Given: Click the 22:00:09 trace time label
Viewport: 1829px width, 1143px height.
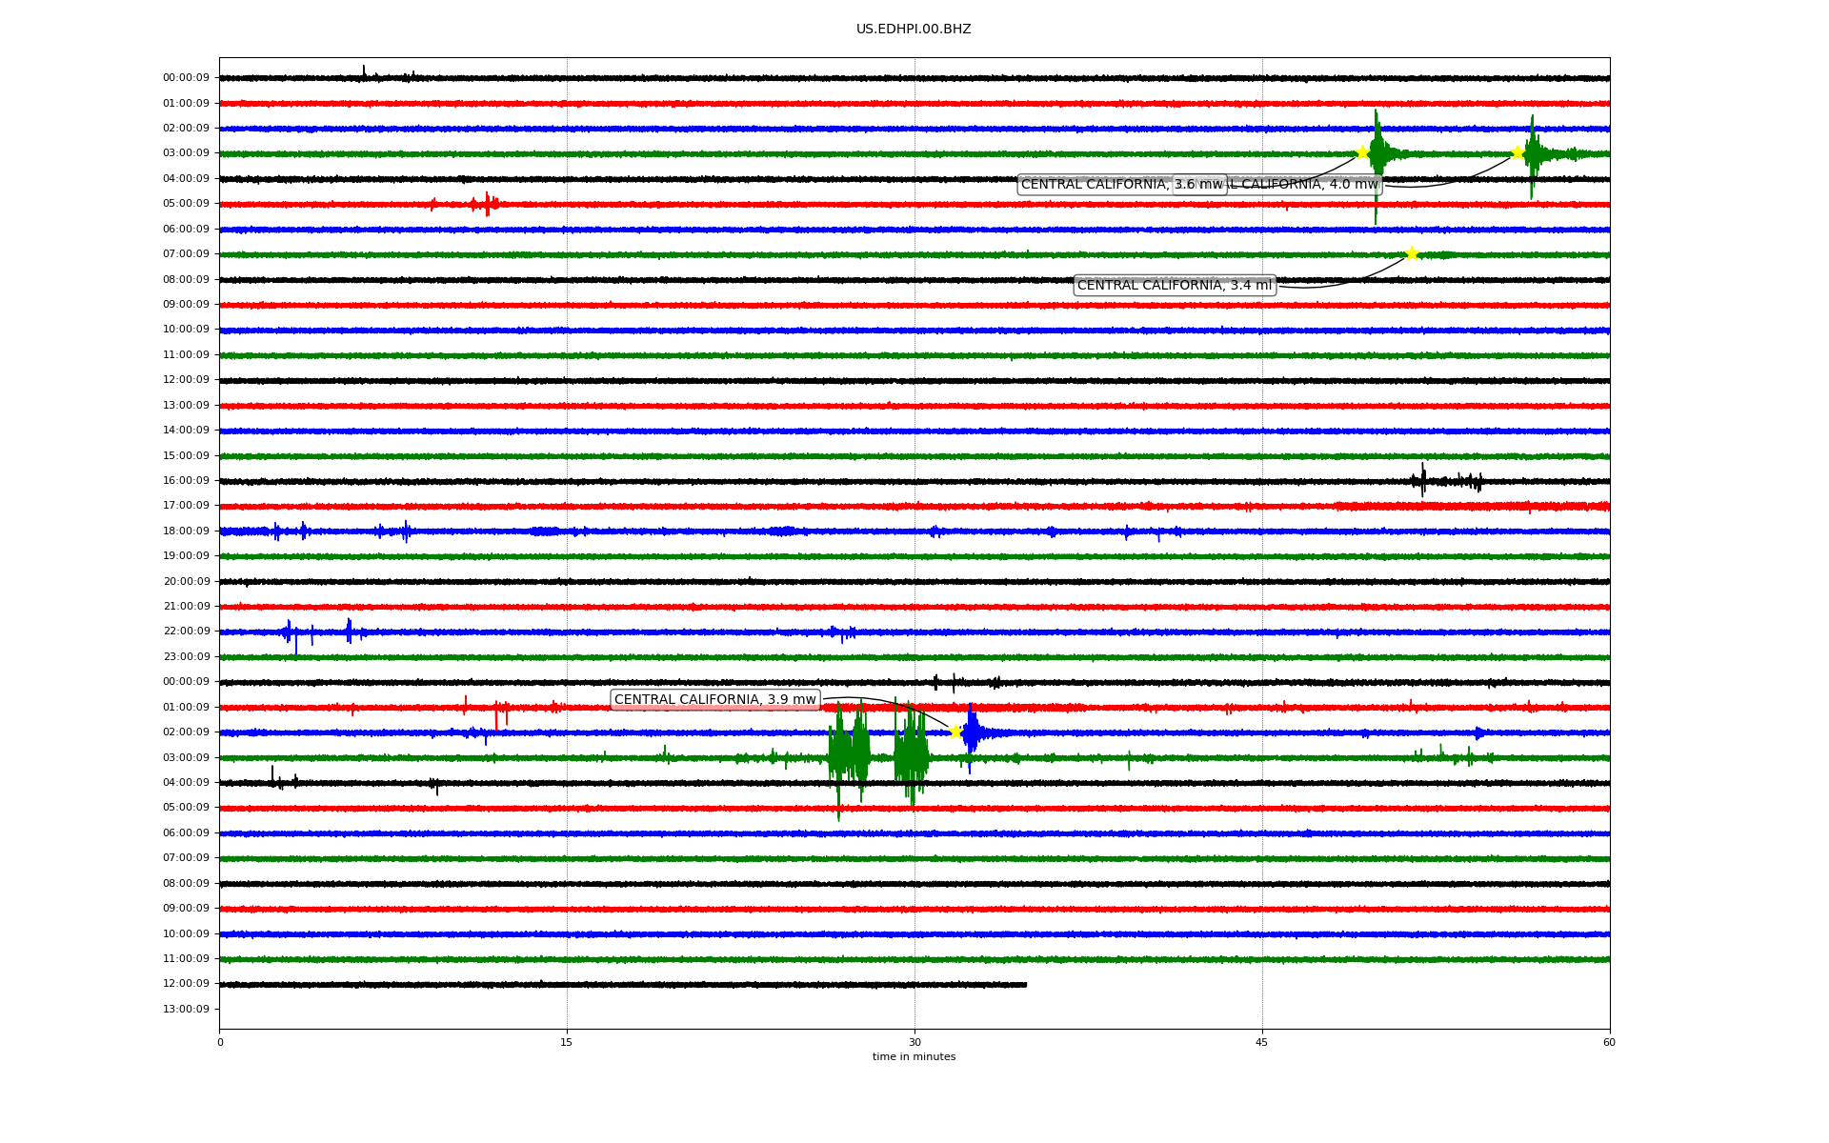Looking at the screenshot, I should click(x=186, y=631).
